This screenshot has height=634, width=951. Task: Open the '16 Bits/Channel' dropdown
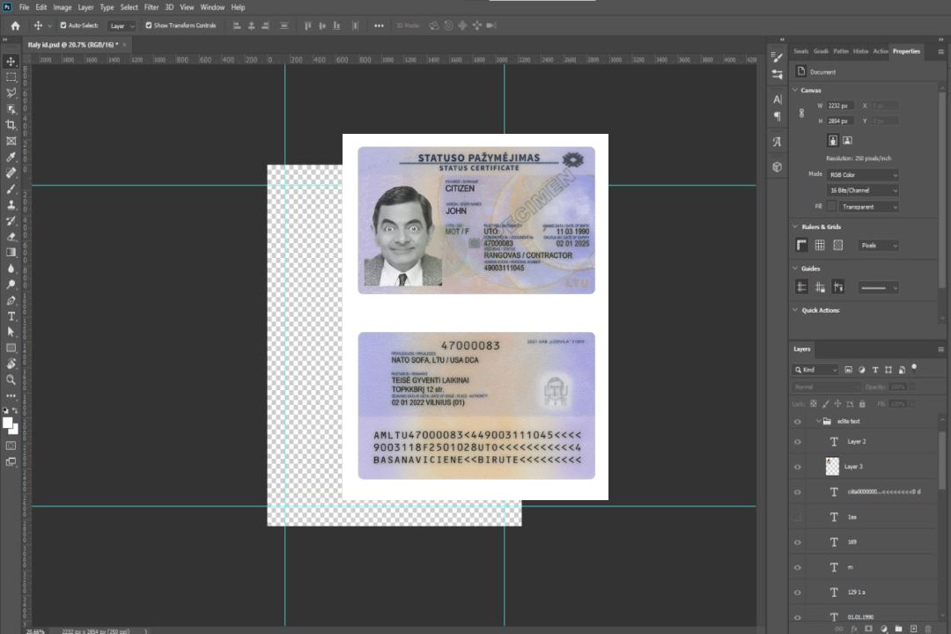click(x=862, y=190)
